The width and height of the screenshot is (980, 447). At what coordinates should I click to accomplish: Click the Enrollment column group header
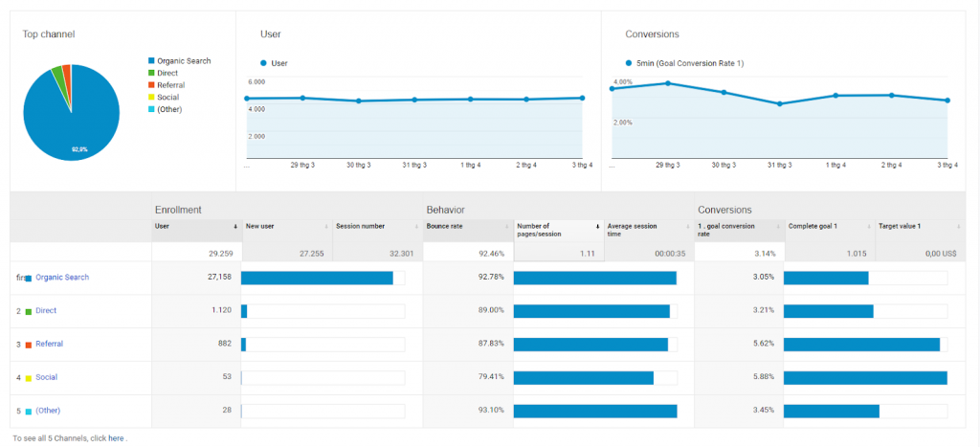point(178,210)
